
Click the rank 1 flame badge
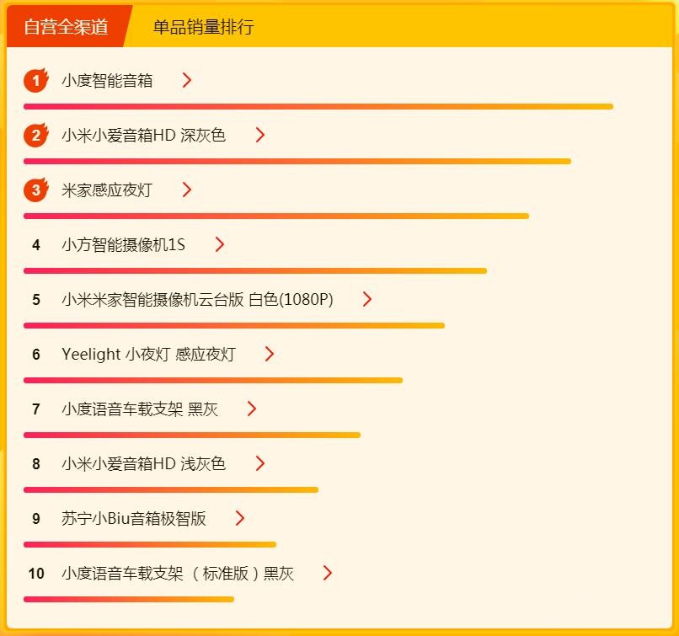pyautogui.click(x=35, y=80)
